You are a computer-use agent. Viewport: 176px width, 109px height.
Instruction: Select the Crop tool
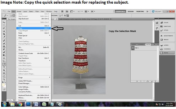[4, 34]
